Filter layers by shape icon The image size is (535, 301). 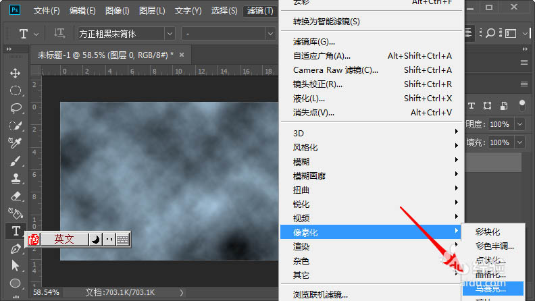click(x=487, y=106)
